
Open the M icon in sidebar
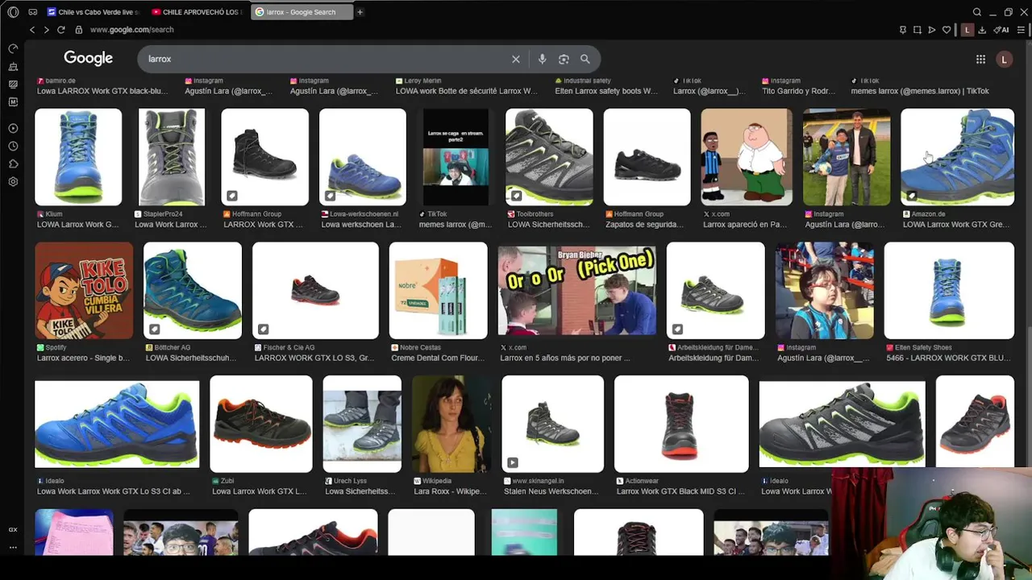pyautogui.click(x=13, y=101)
